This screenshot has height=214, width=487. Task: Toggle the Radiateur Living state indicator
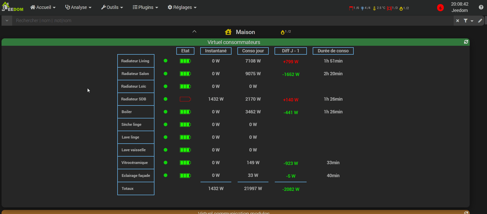pyautogui.click(x=185, y=61)
